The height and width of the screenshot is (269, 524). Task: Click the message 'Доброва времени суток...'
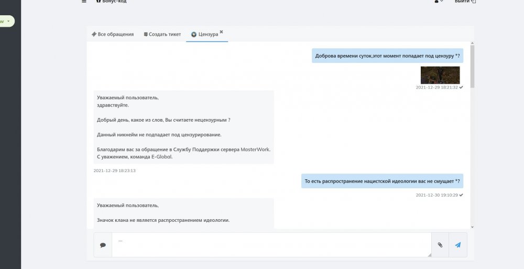pos(387,56)
